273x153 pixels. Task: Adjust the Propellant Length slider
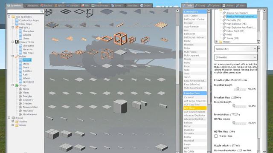[x=238, y=89]
